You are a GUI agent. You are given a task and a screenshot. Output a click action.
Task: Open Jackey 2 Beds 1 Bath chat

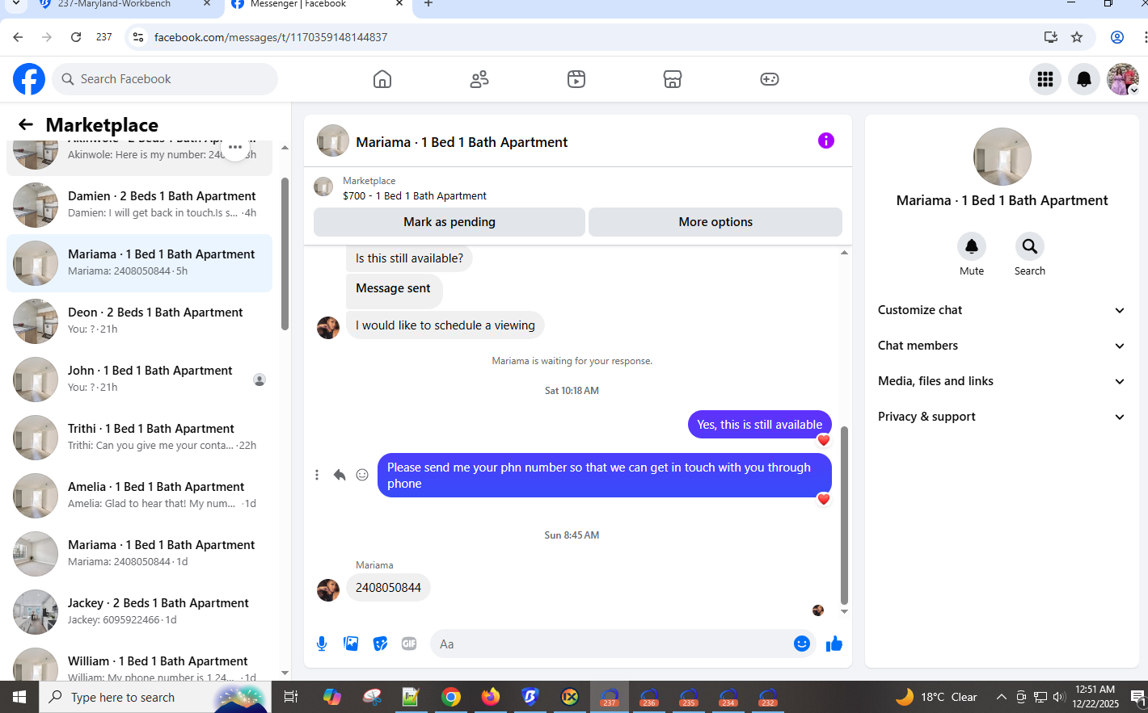pyautogui.click(x=139, y=612)
